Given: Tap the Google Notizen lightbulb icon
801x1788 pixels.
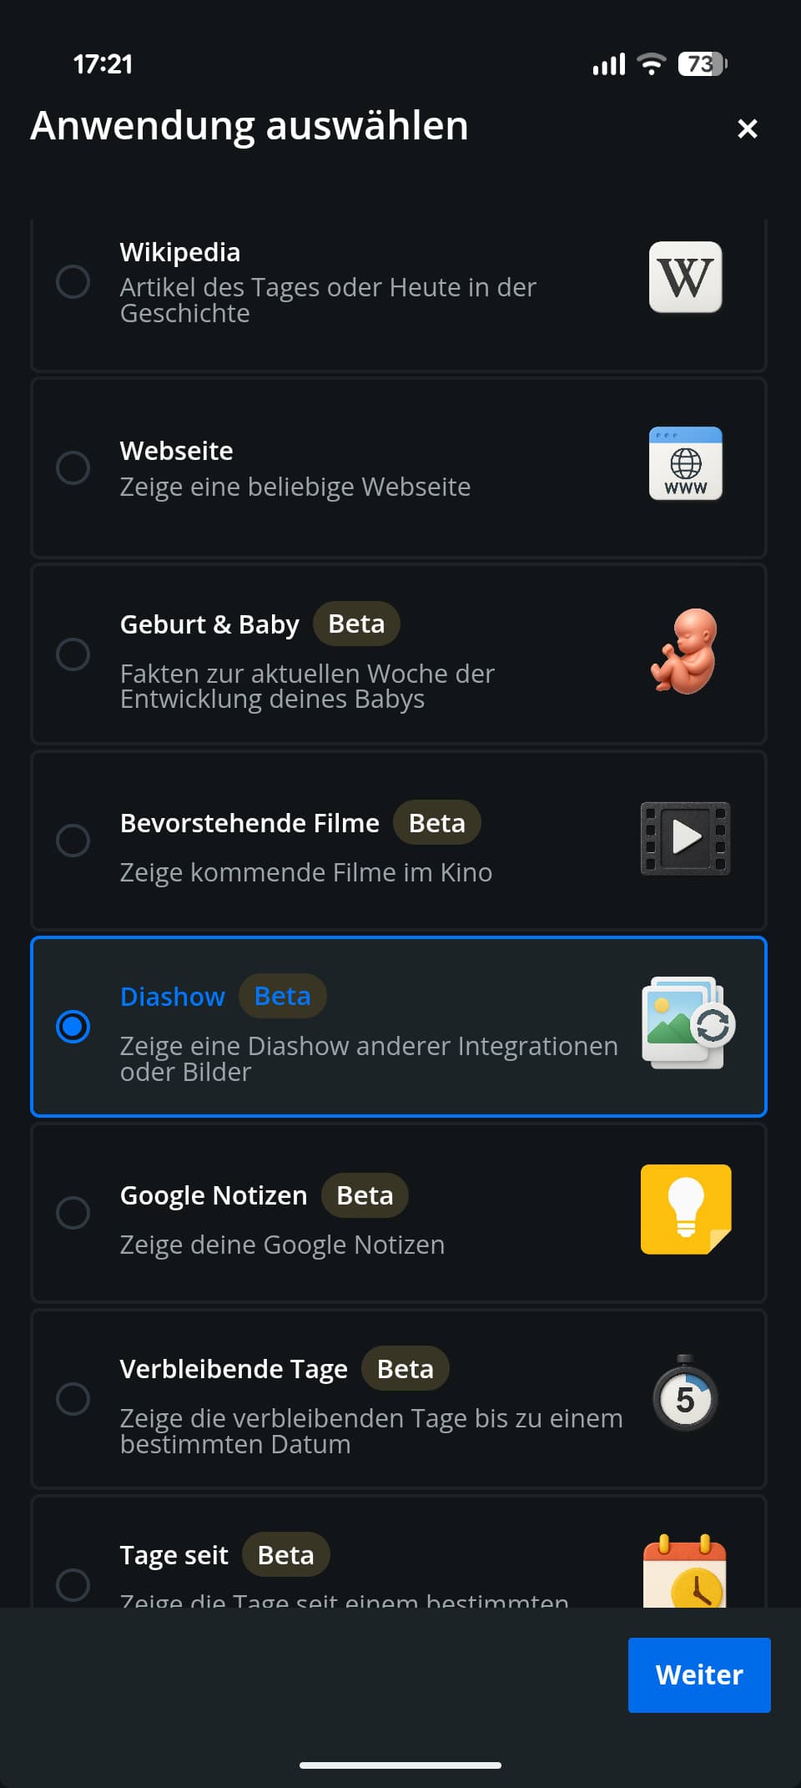Looking at the screenshot, I should pyautogui.click(x=686, y=1210).
